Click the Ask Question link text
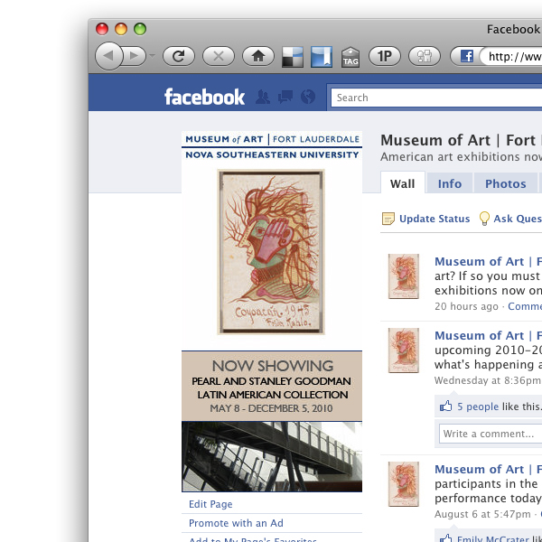This screenshot has width=542, height=542. tap(518, 219)
